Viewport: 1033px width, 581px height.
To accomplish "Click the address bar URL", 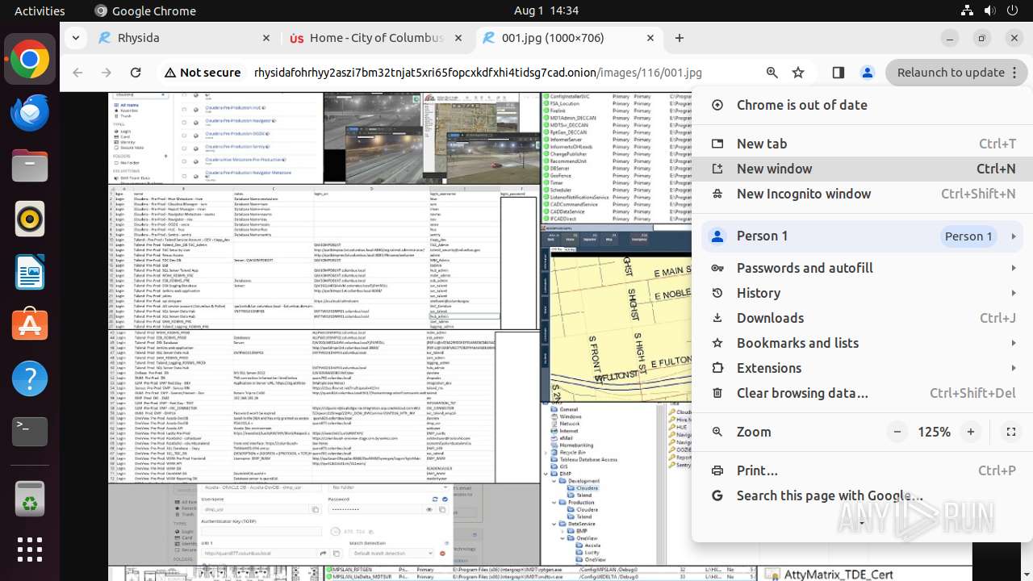I will 478,73.
